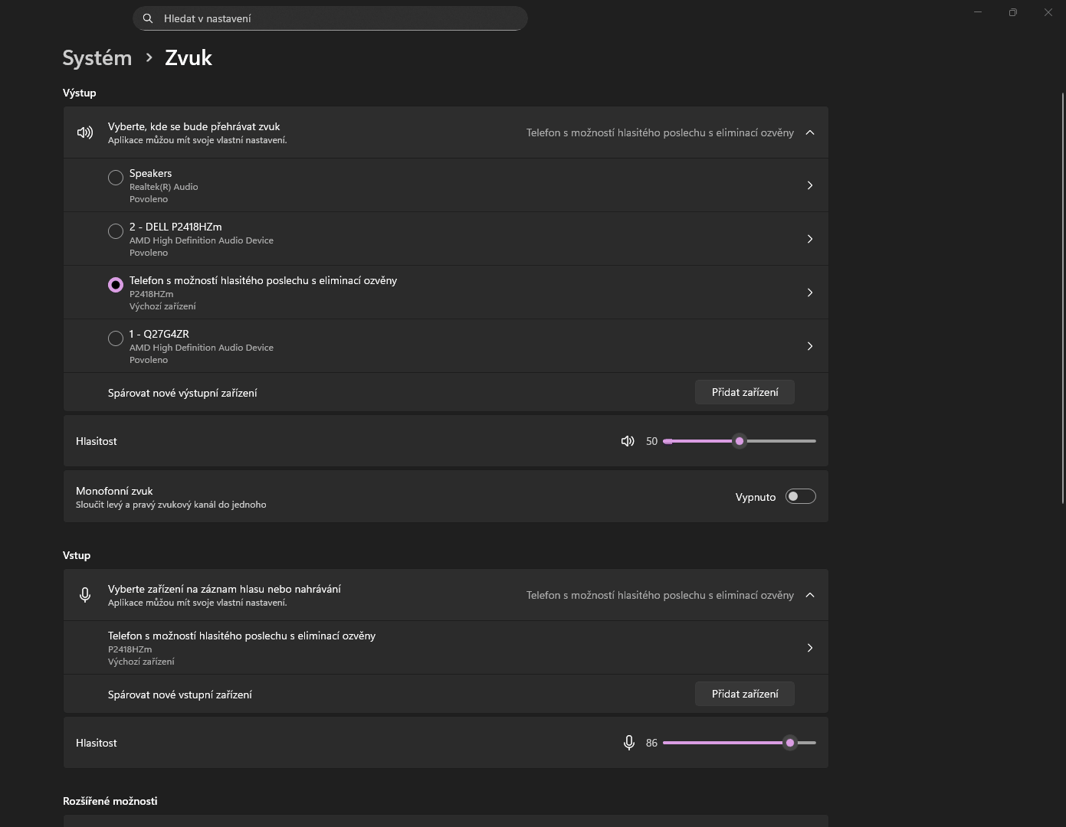Click the output Hlasitost volume slider handle
The image size is (1066, 827).
pyautogui.click(x=740, y=441)
